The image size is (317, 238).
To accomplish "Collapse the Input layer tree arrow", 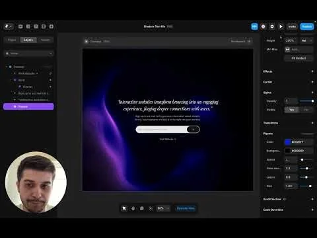I will point(11,80).
